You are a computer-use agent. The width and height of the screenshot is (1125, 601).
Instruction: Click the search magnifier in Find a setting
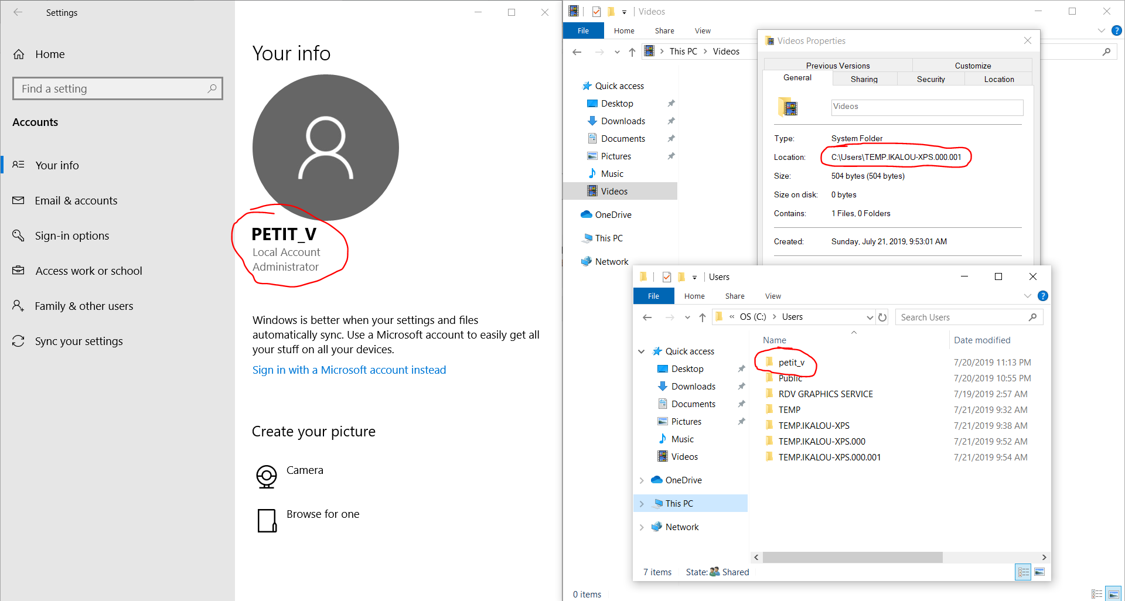(x=212, y=88)
